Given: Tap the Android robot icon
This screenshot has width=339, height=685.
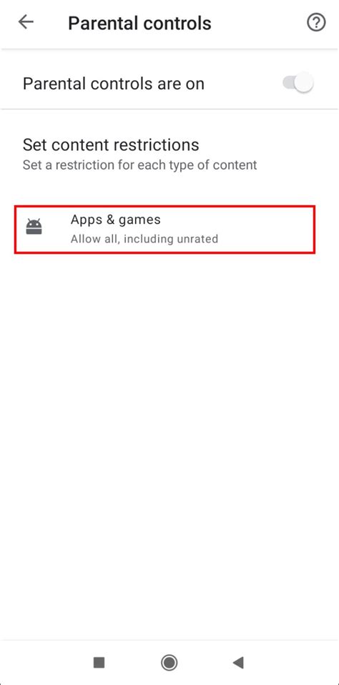Looking at the screenshot, I should [x=34, y=226].
